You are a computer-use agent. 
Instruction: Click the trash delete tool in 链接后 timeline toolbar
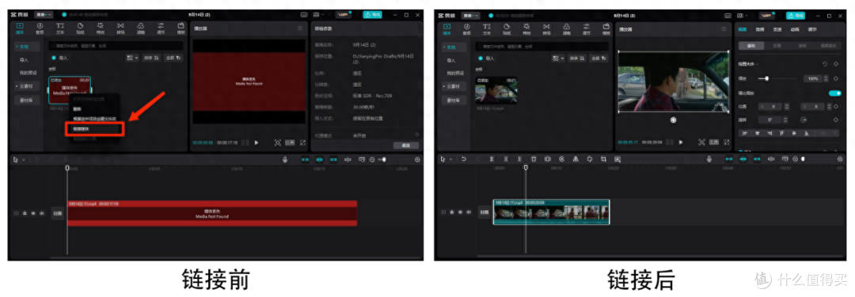point(534,159)
